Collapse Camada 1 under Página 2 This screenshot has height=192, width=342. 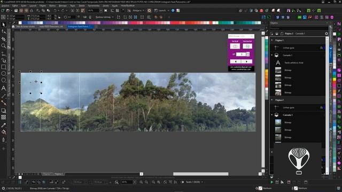(272, 115)
